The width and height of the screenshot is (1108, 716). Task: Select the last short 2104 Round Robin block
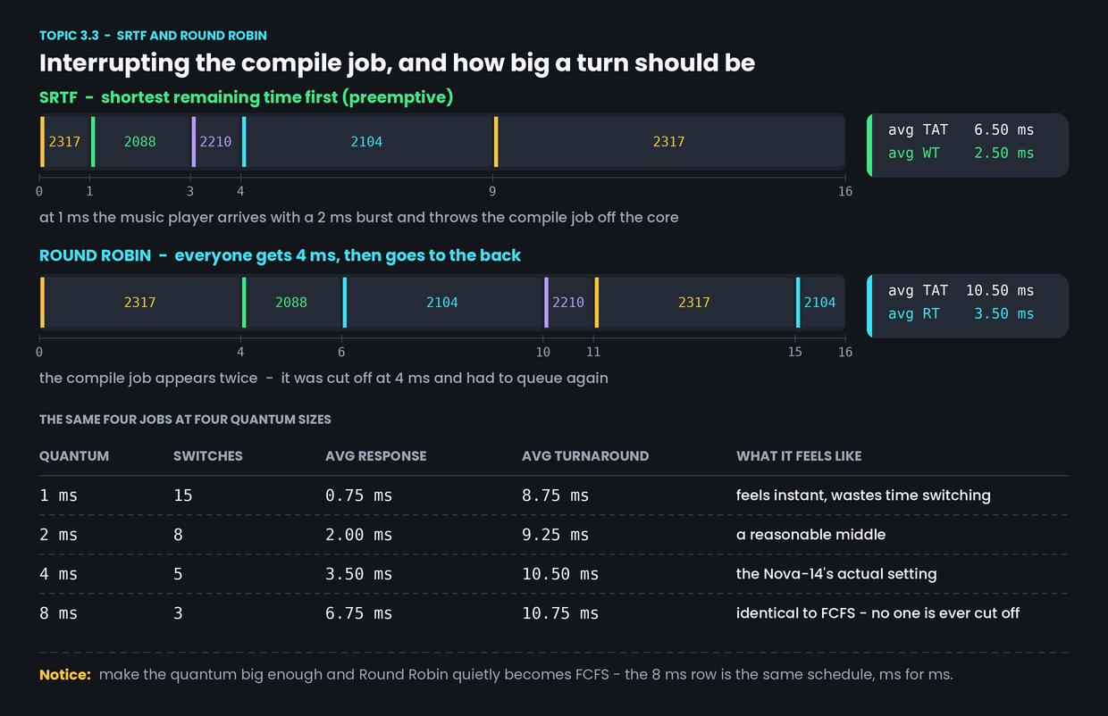[820, 302]
